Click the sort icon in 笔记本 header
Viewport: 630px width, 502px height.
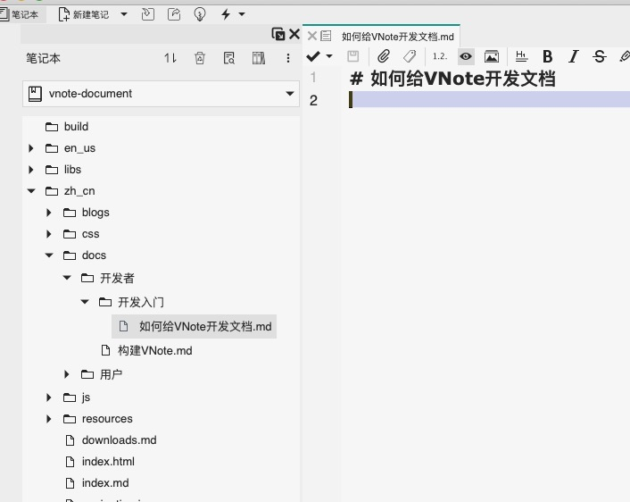tap(170, 58)
